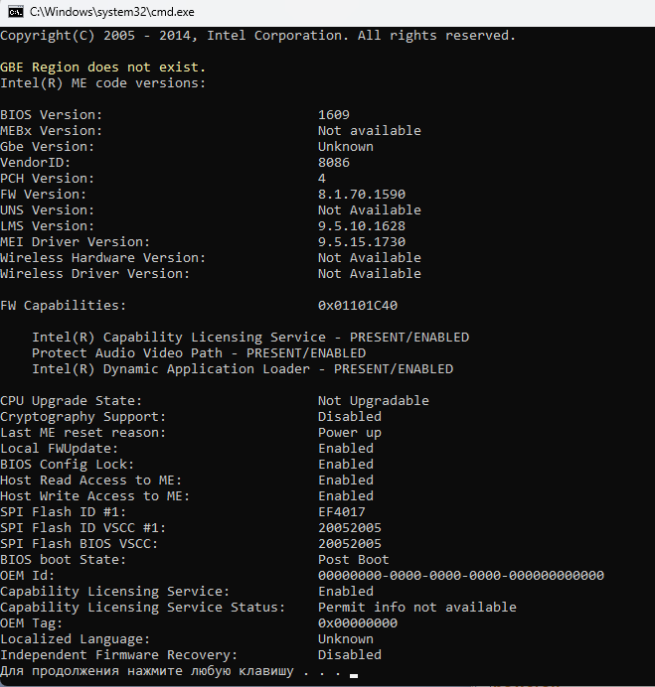Click the blinking cursor after the Russian prompt
The height and width of the screenshot is (687, 655).
(354, 674)
